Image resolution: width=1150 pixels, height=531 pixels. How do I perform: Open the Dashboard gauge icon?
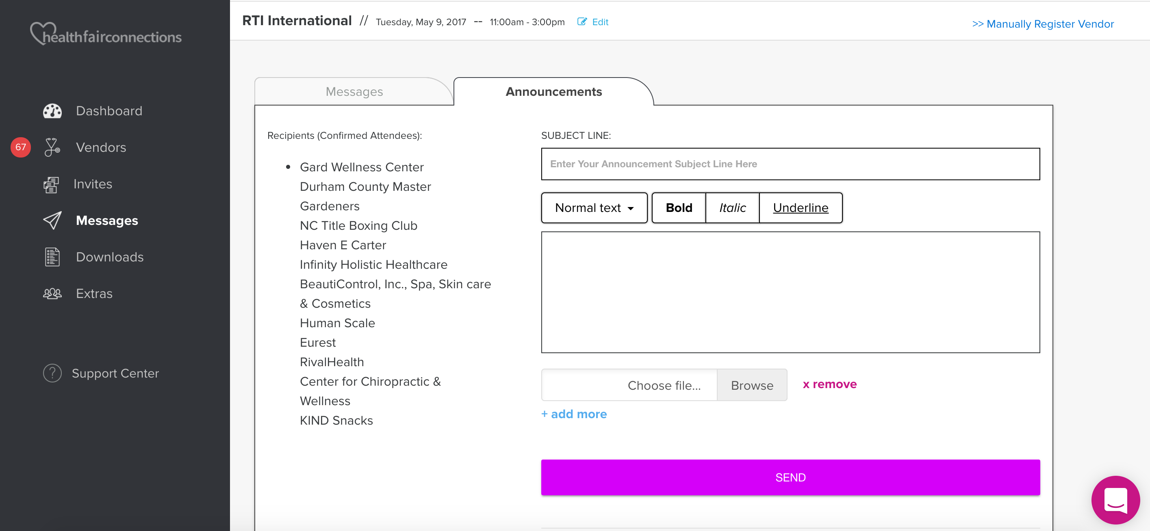(52, 111)
